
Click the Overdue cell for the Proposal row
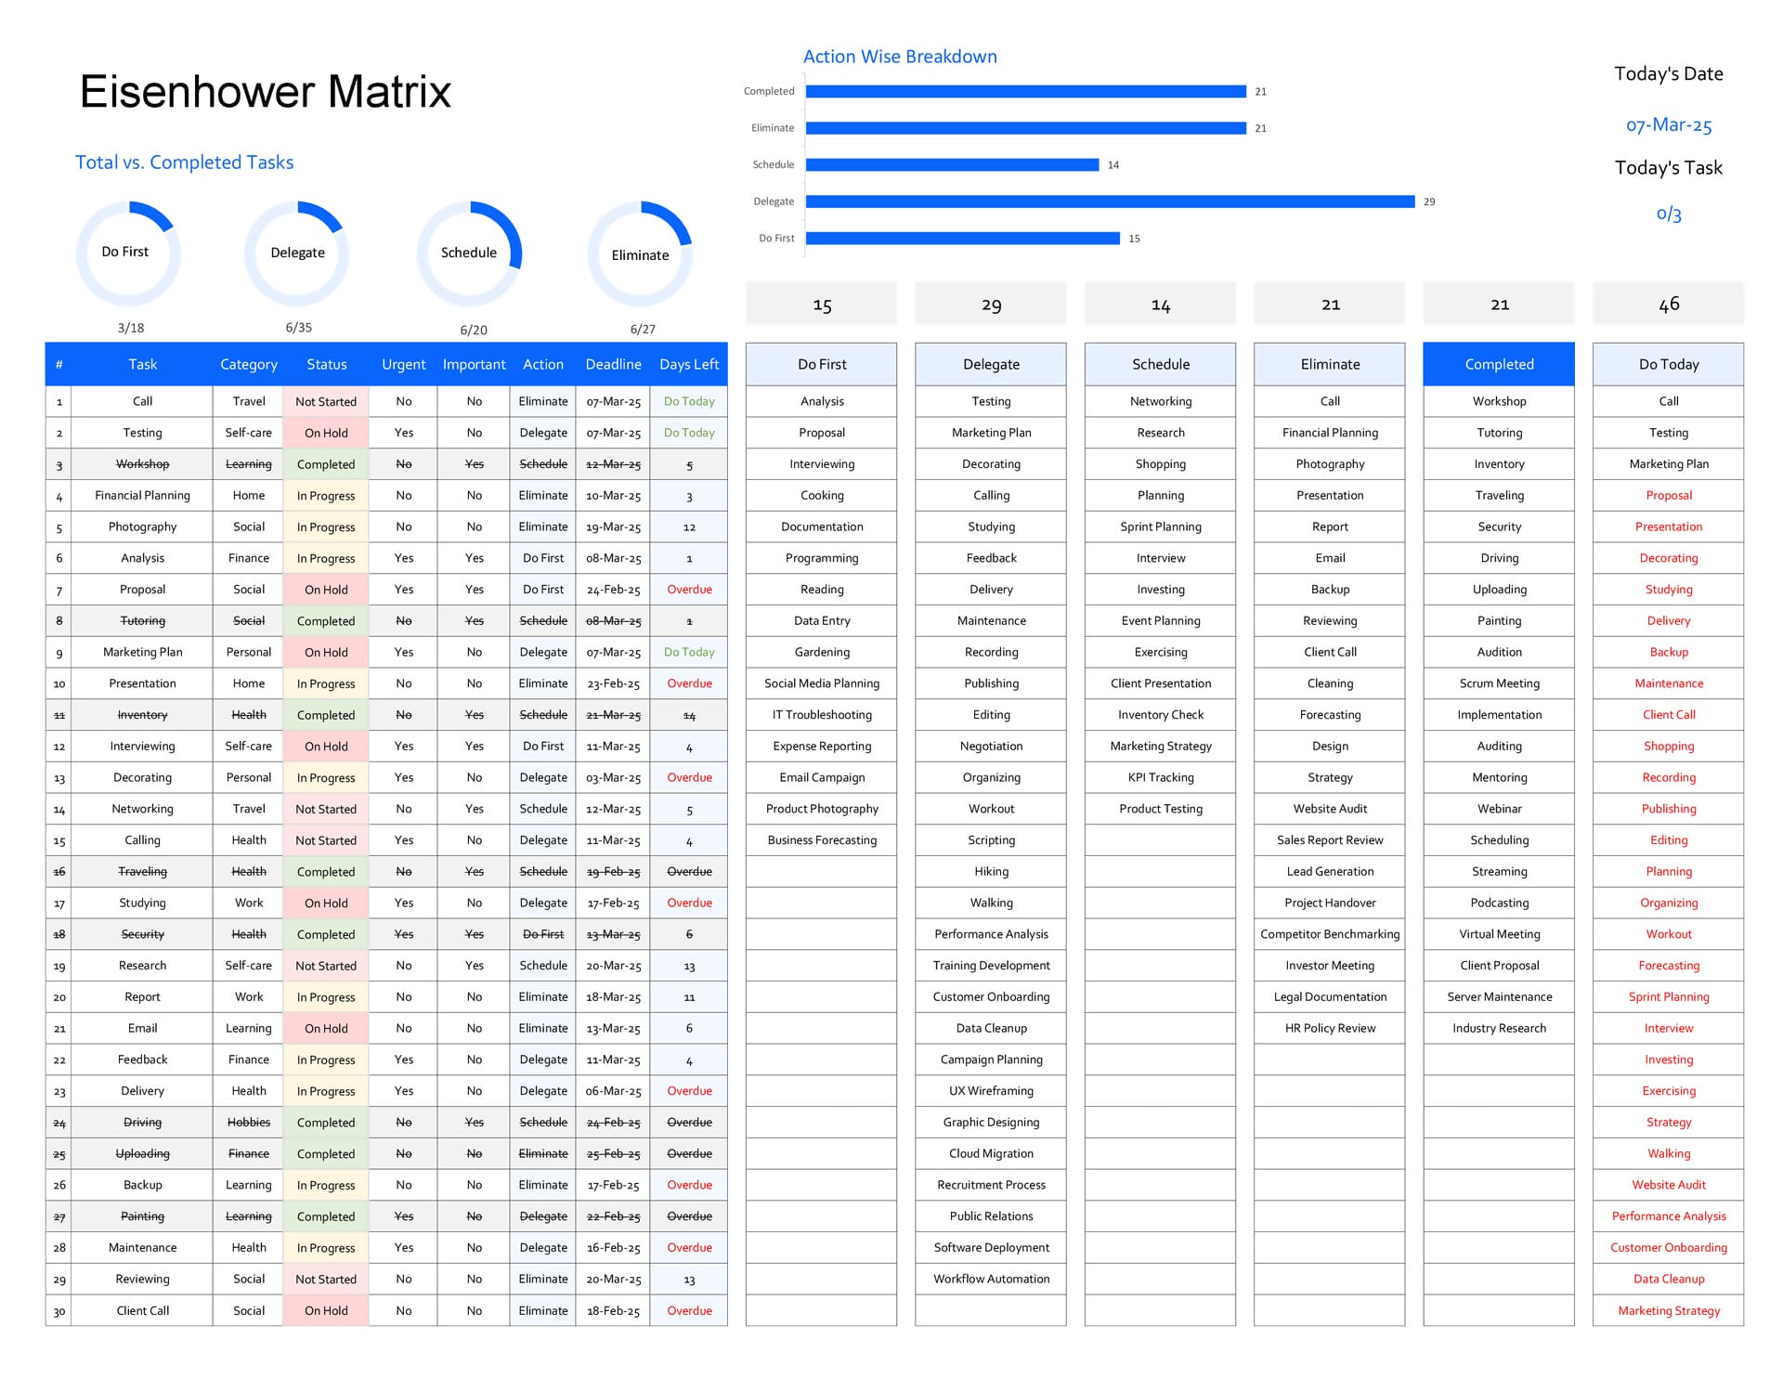[x=688, y=589]
